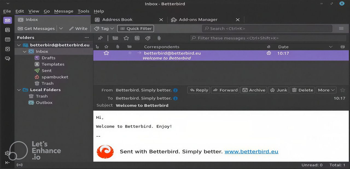
Task: Open the Chat space icon
Action: coord(7,59)
